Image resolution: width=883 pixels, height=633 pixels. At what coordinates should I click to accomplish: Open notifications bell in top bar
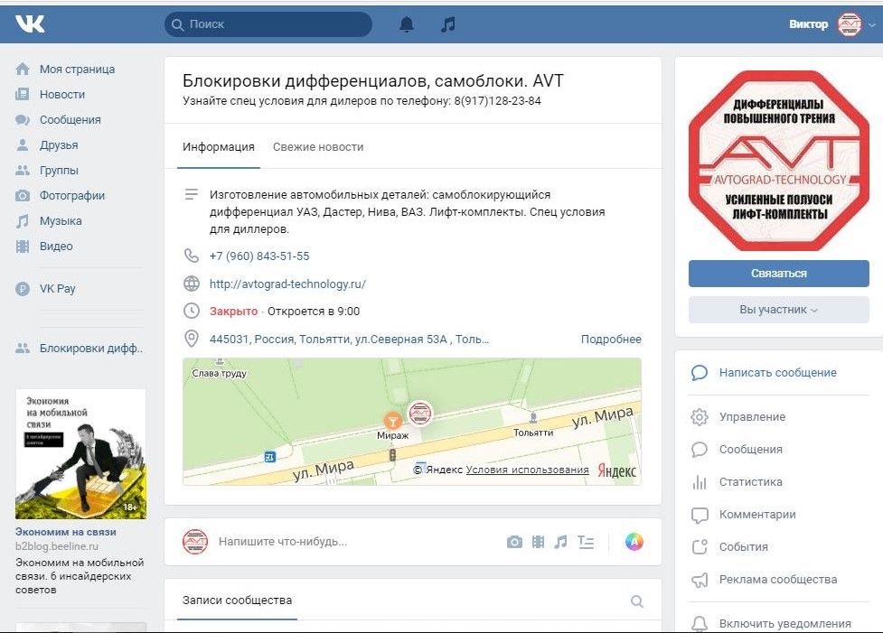pyautogui.click(x=407, y=24)
